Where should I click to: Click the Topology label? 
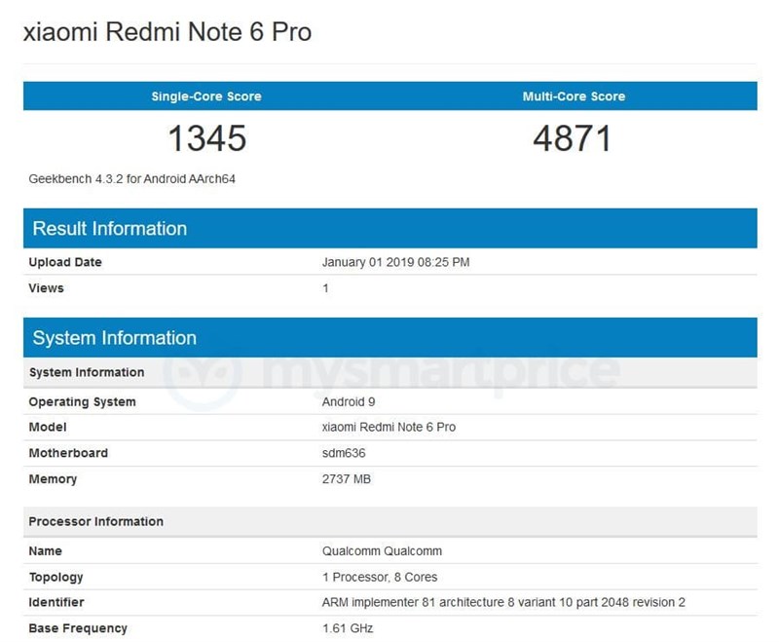click(56, 577)
